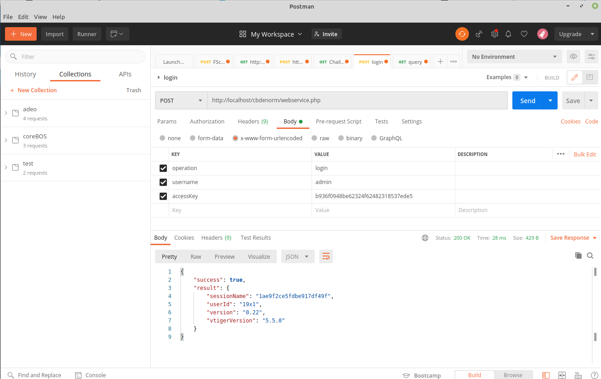The height and width of the screenshot is (379, 601).
Task: Open the POST method dropdown
Action: point(181,100)
